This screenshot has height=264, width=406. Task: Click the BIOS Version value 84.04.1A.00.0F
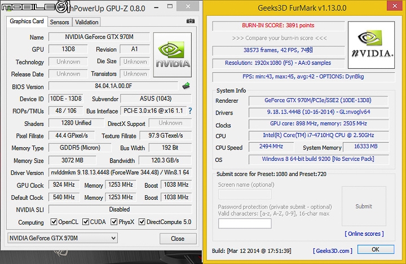pos(113,86)
